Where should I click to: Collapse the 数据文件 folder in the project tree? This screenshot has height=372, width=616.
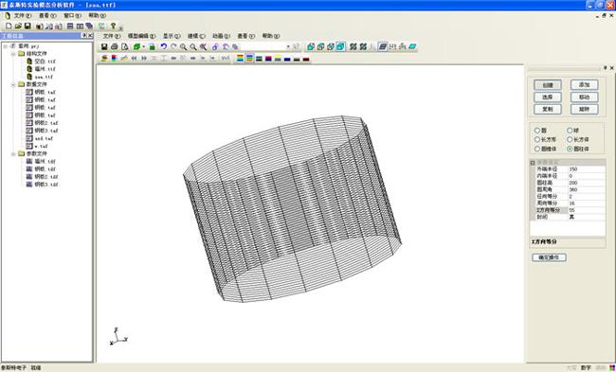coord(13,84)
